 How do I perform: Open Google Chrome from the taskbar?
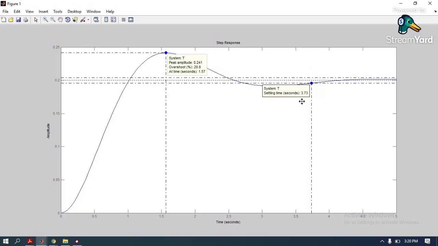(53, 241)
